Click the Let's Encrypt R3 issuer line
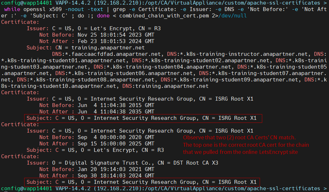 click(x=94, y=28)
